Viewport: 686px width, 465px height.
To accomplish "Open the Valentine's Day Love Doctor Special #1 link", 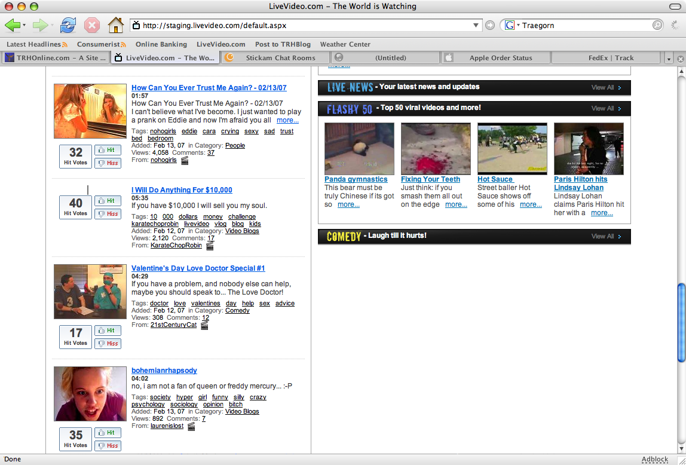I will (x=198, y=268).
